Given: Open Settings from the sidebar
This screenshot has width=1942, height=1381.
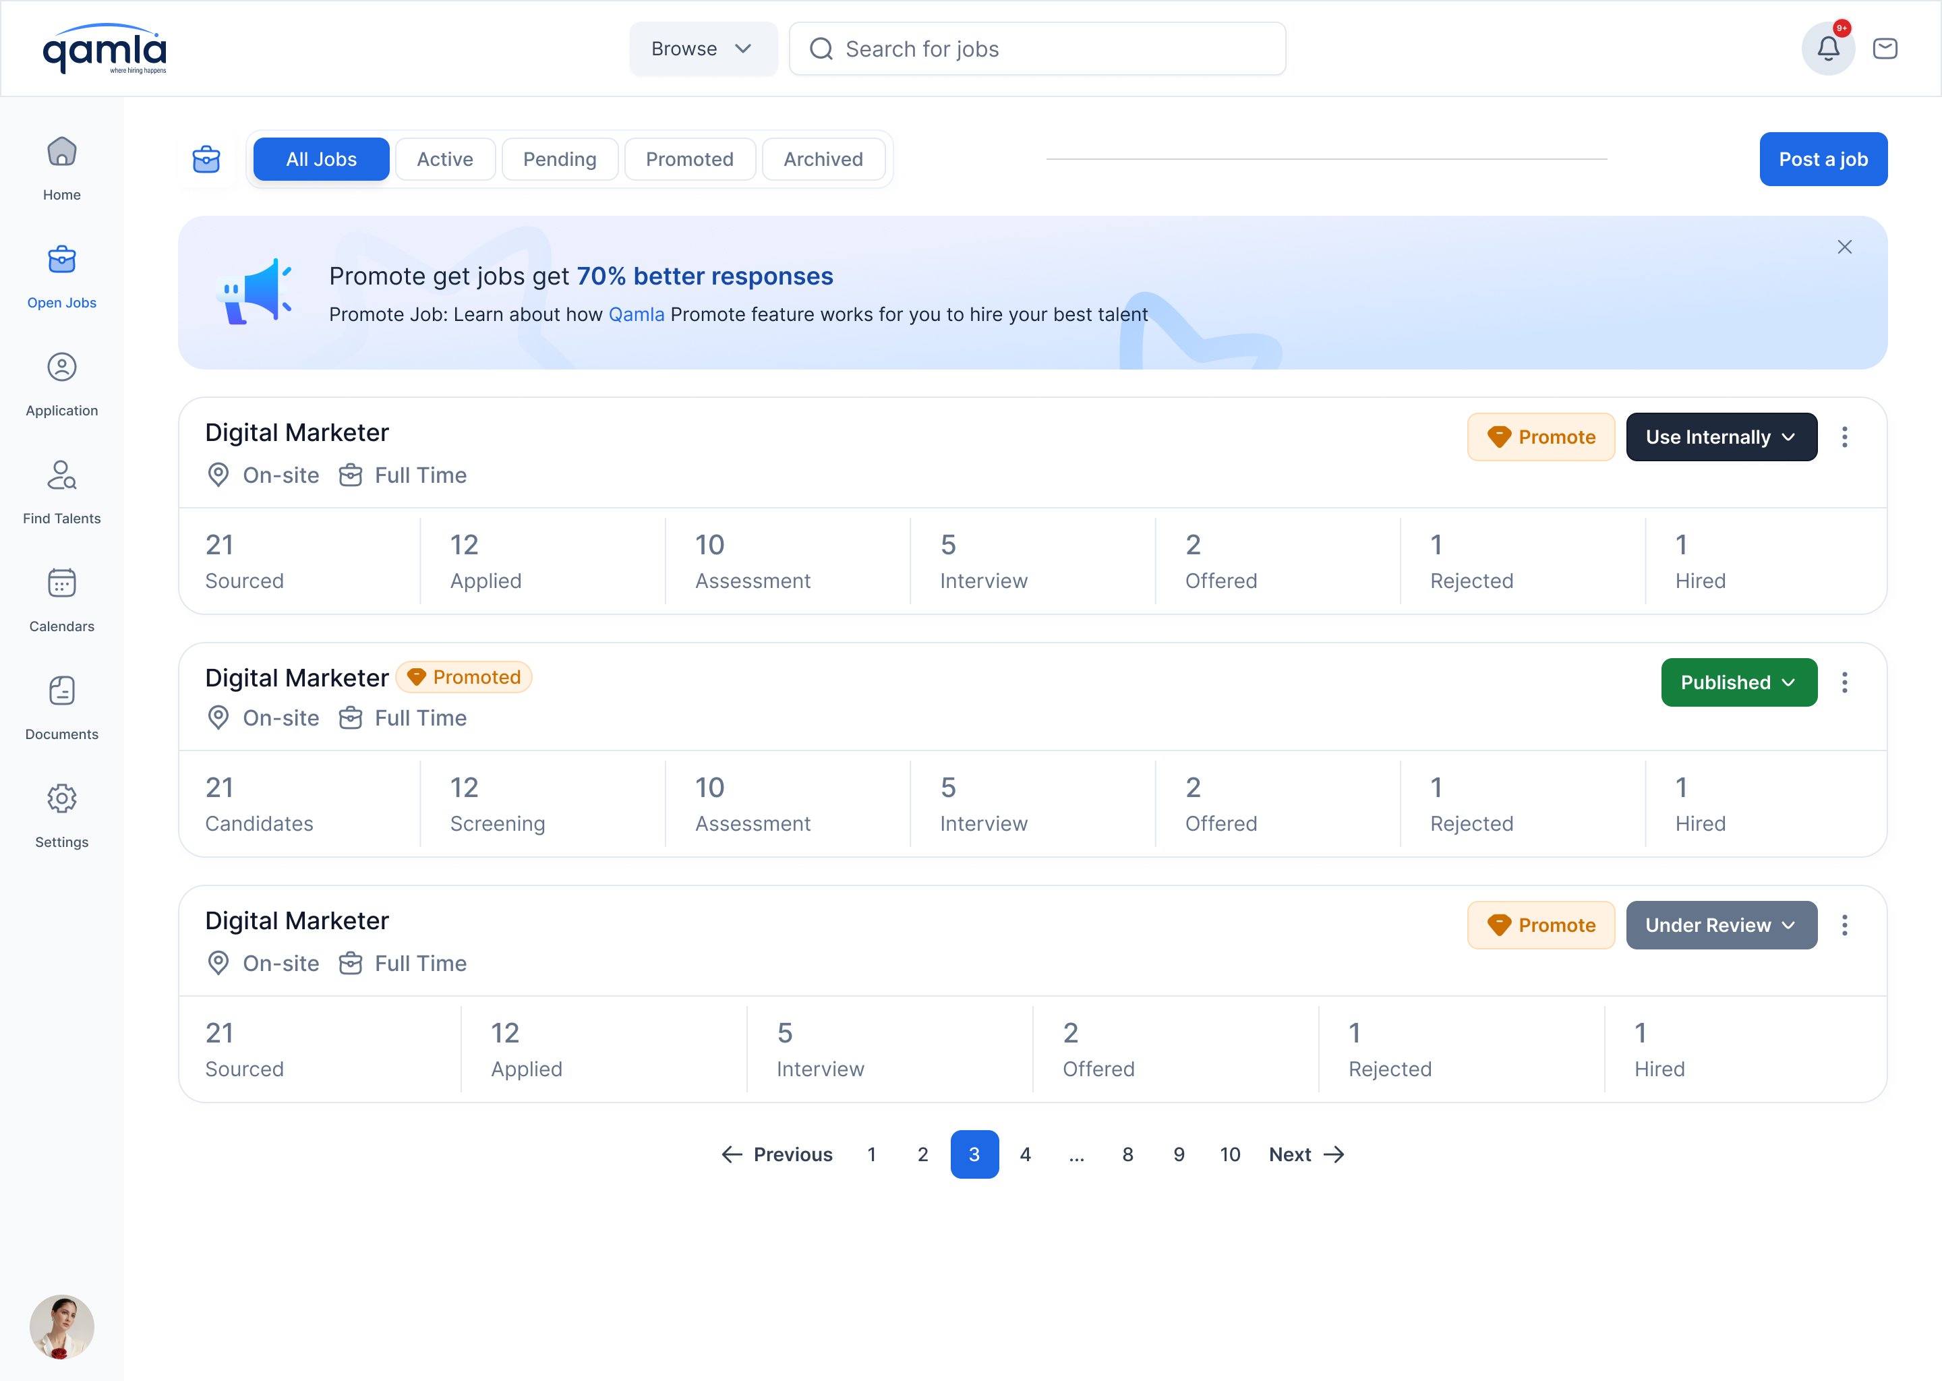Looking at the screenshot, I should pyautogui.click(x=61, y=799).
